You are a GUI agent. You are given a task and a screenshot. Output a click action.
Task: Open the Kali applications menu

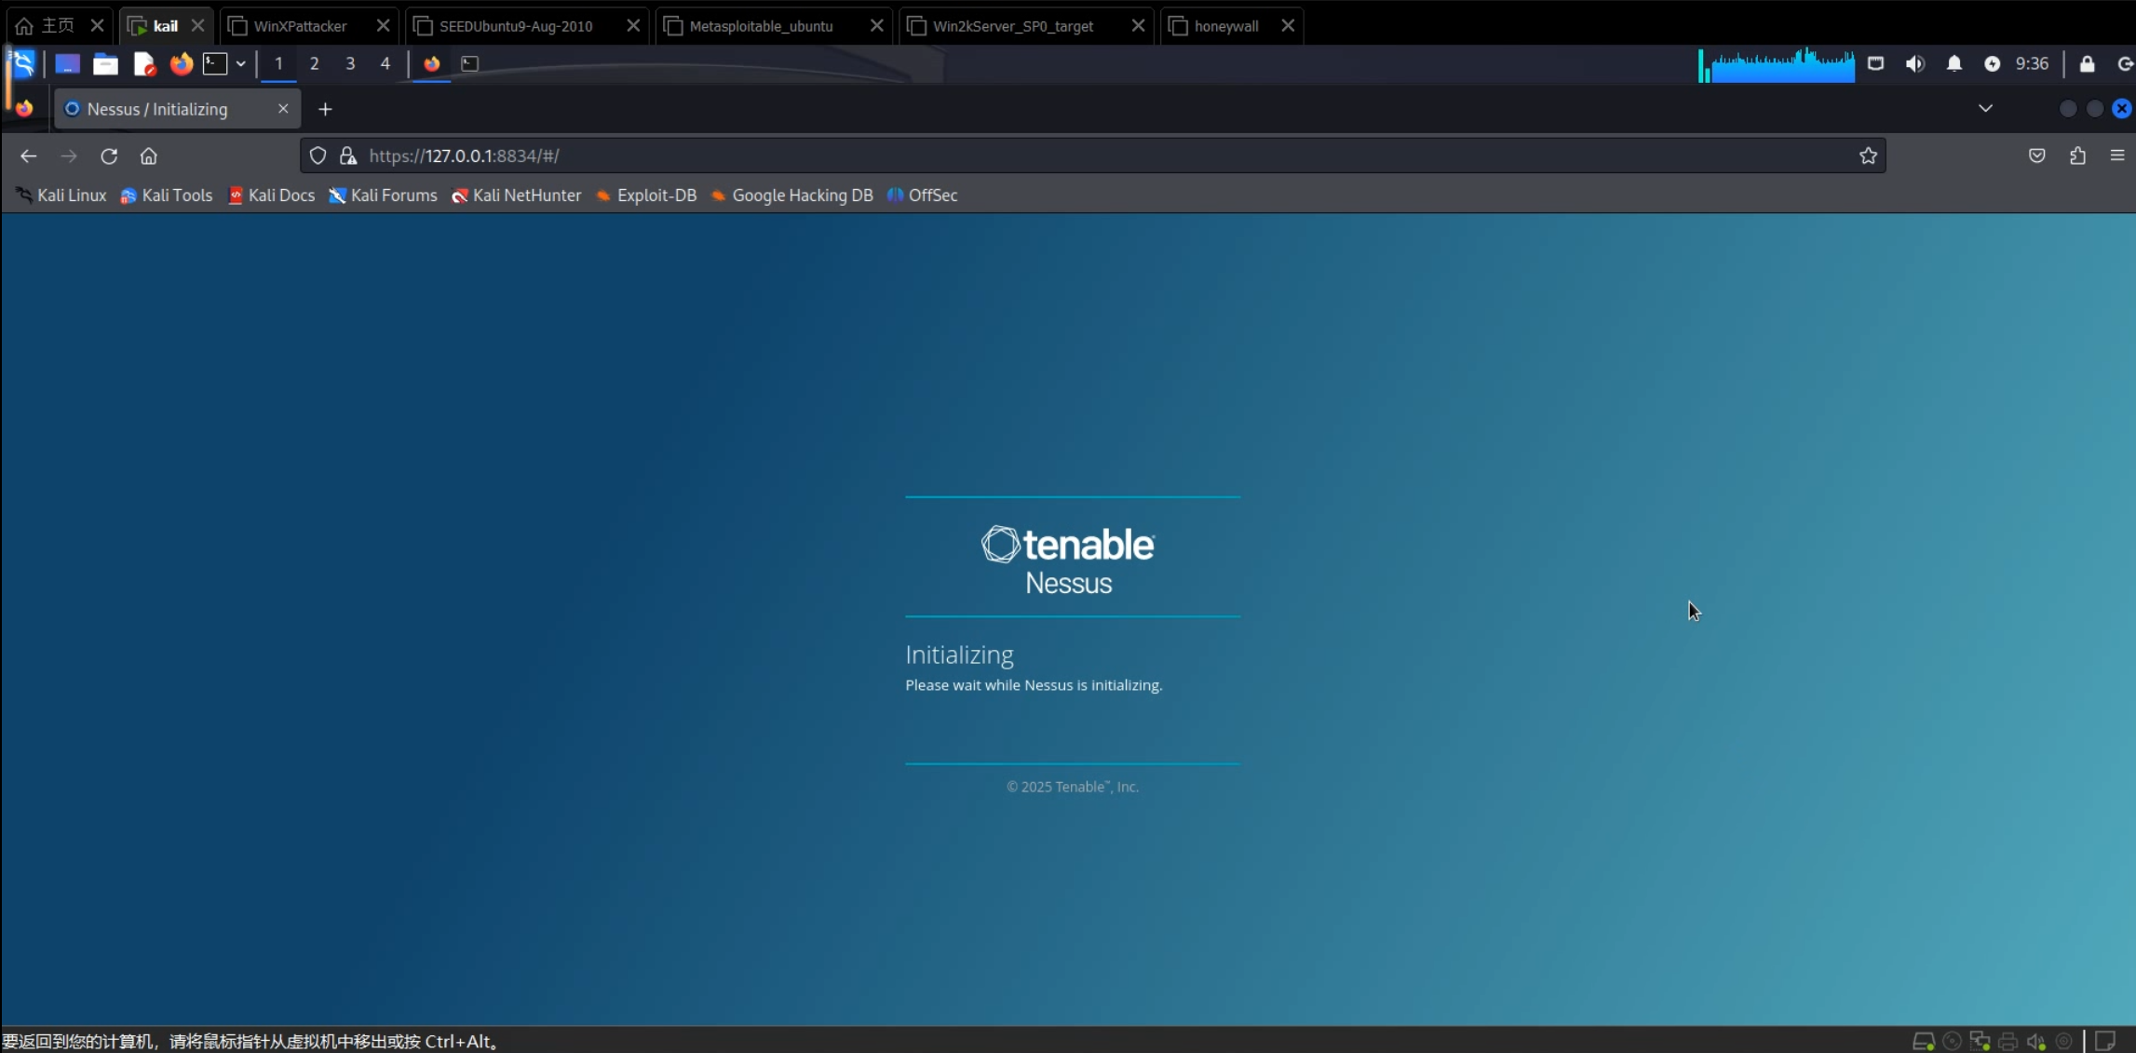[23, 64]
